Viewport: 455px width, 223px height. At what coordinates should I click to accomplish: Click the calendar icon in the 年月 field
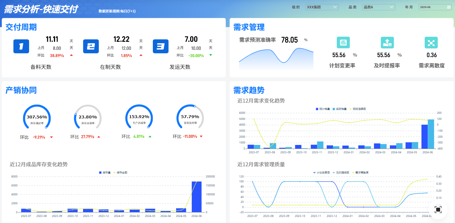[x=449, y=7]
